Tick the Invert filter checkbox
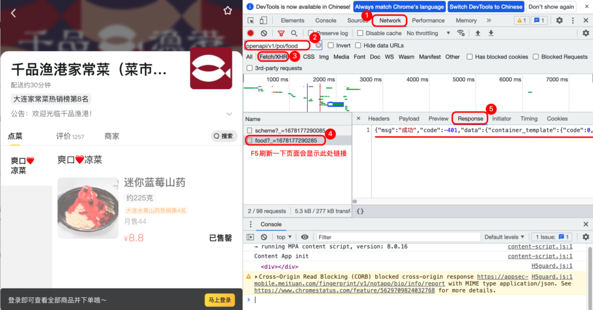Image resolution: width=593 pixels, height=310 pixels. [x=331, y=45]
